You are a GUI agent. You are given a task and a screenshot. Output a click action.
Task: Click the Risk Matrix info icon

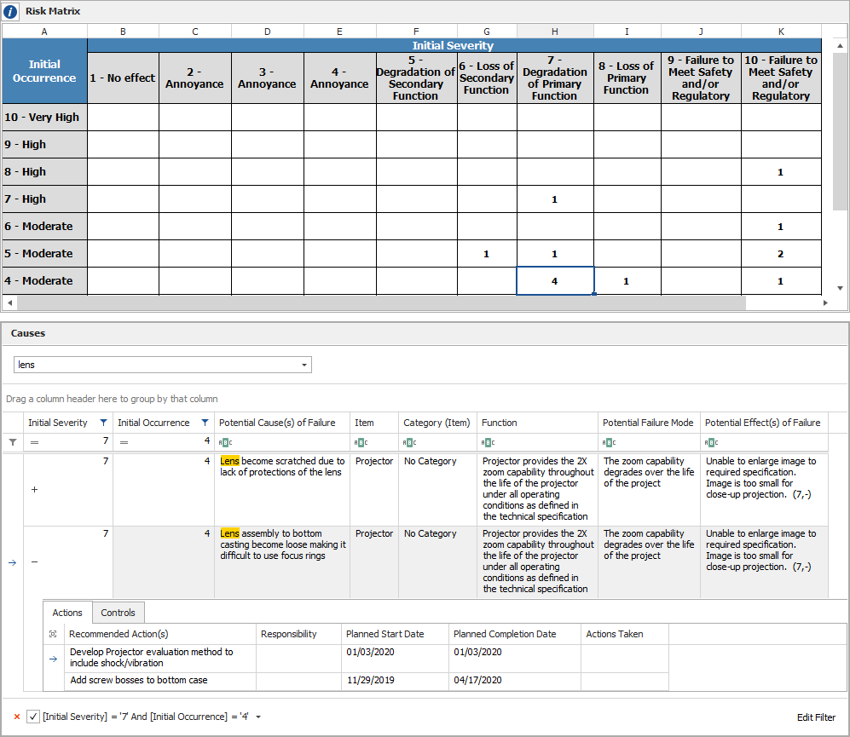tap(11, 11)
